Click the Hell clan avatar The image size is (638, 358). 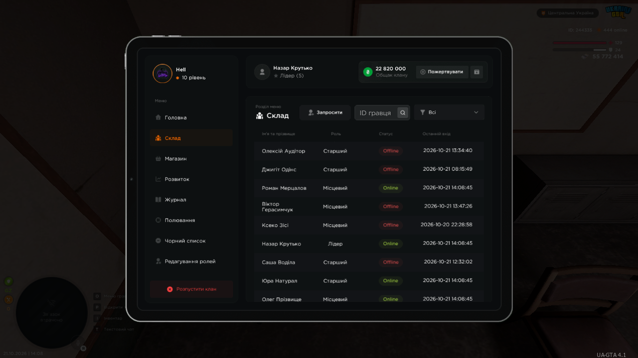coord(162,74)
